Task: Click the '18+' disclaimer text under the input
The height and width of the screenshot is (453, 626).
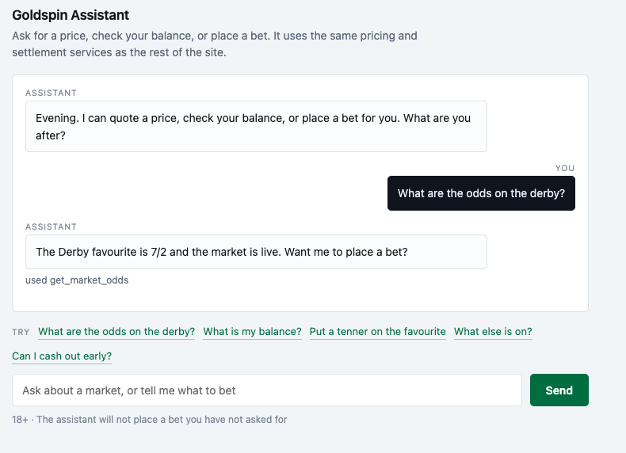Action: [149, 420]
